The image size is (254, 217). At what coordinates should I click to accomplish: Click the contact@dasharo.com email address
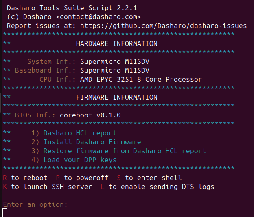pyautogui.click(x=99, y=17)
